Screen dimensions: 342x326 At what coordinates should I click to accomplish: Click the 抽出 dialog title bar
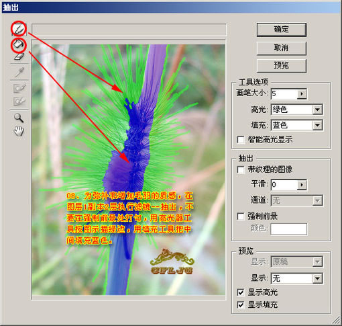point(171,7)
